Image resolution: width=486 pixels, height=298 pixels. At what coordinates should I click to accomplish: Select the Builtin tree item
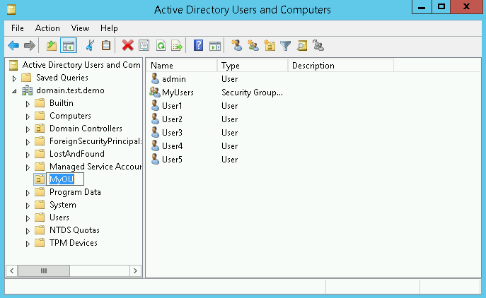pos(62,103)
